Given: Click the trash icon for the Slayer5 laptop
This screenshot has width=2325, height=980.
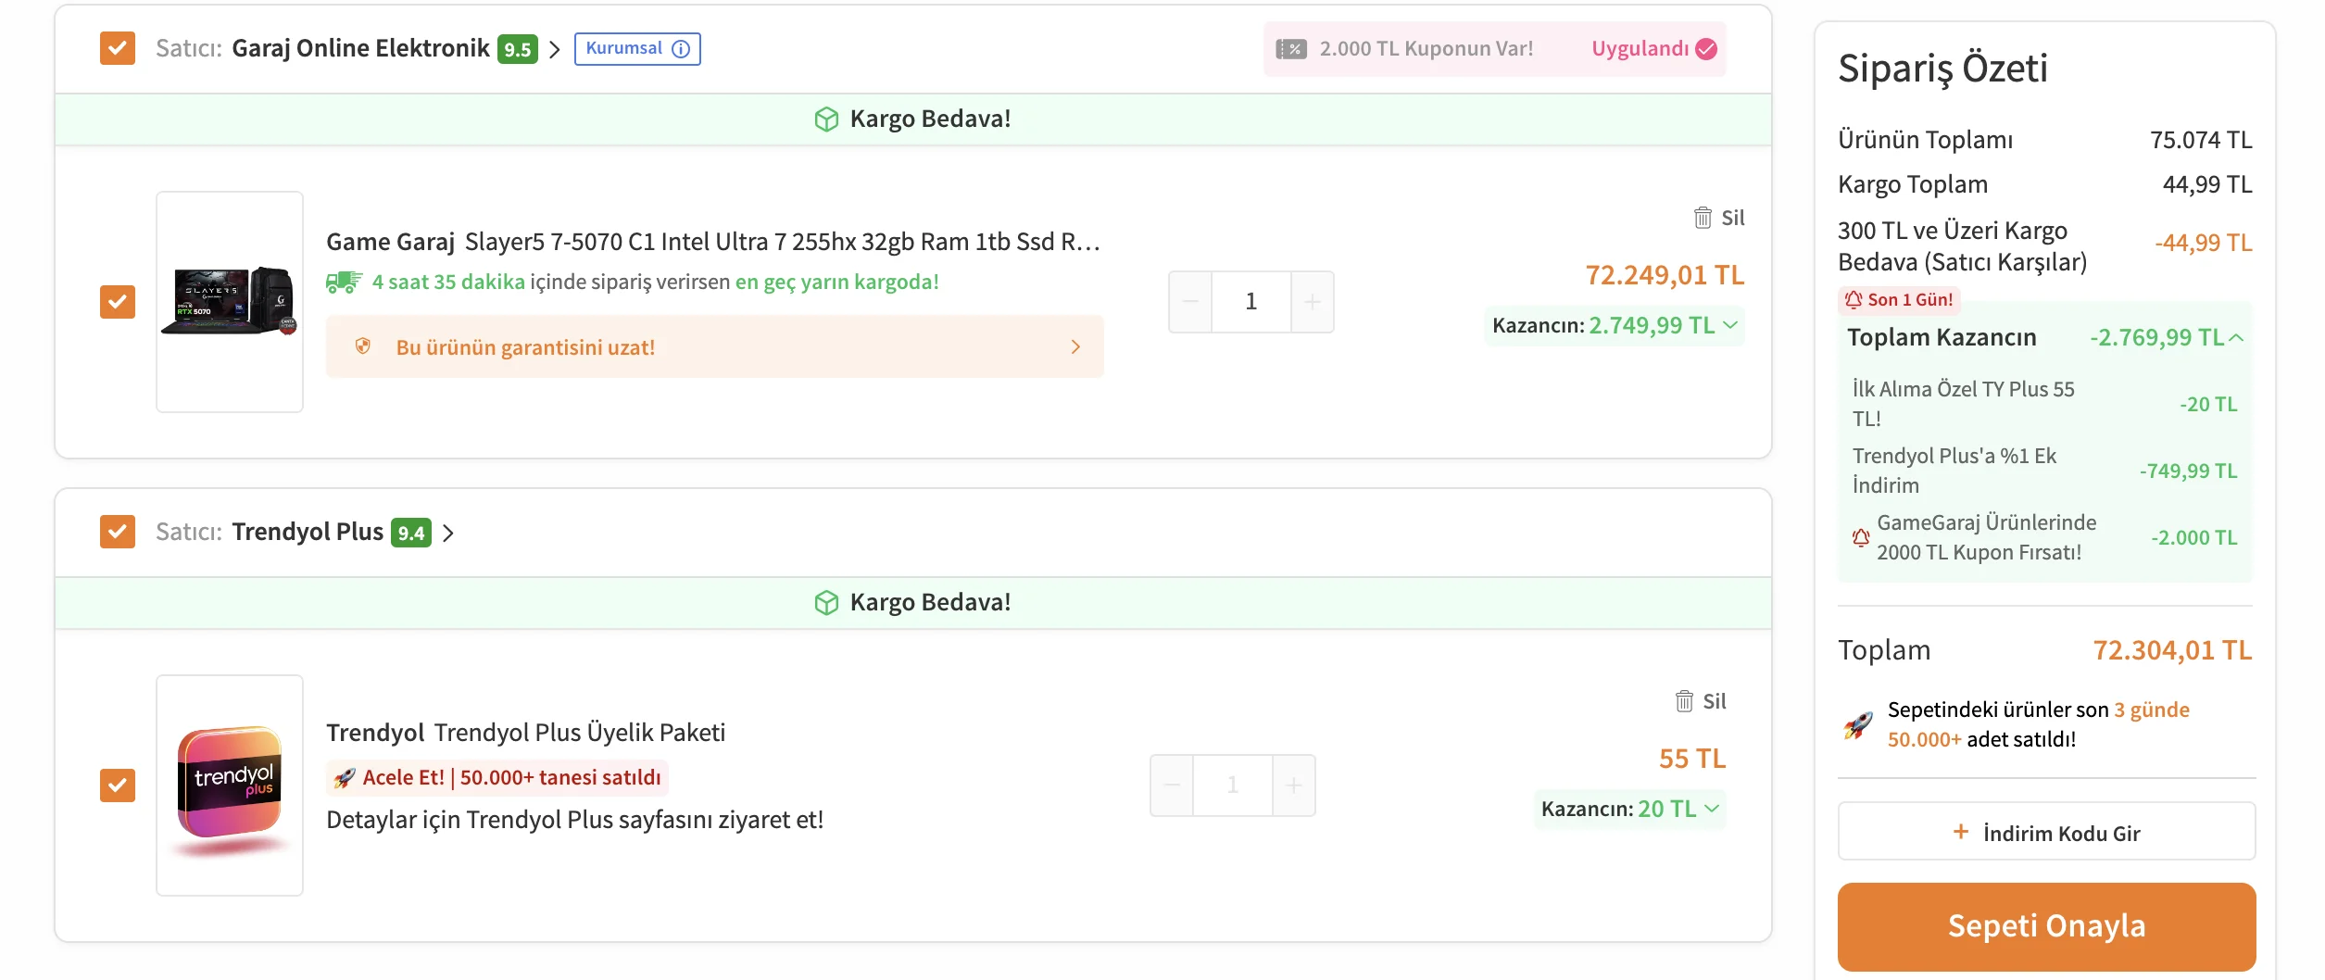Looking at the screenshot, I should pos(1703,218).
